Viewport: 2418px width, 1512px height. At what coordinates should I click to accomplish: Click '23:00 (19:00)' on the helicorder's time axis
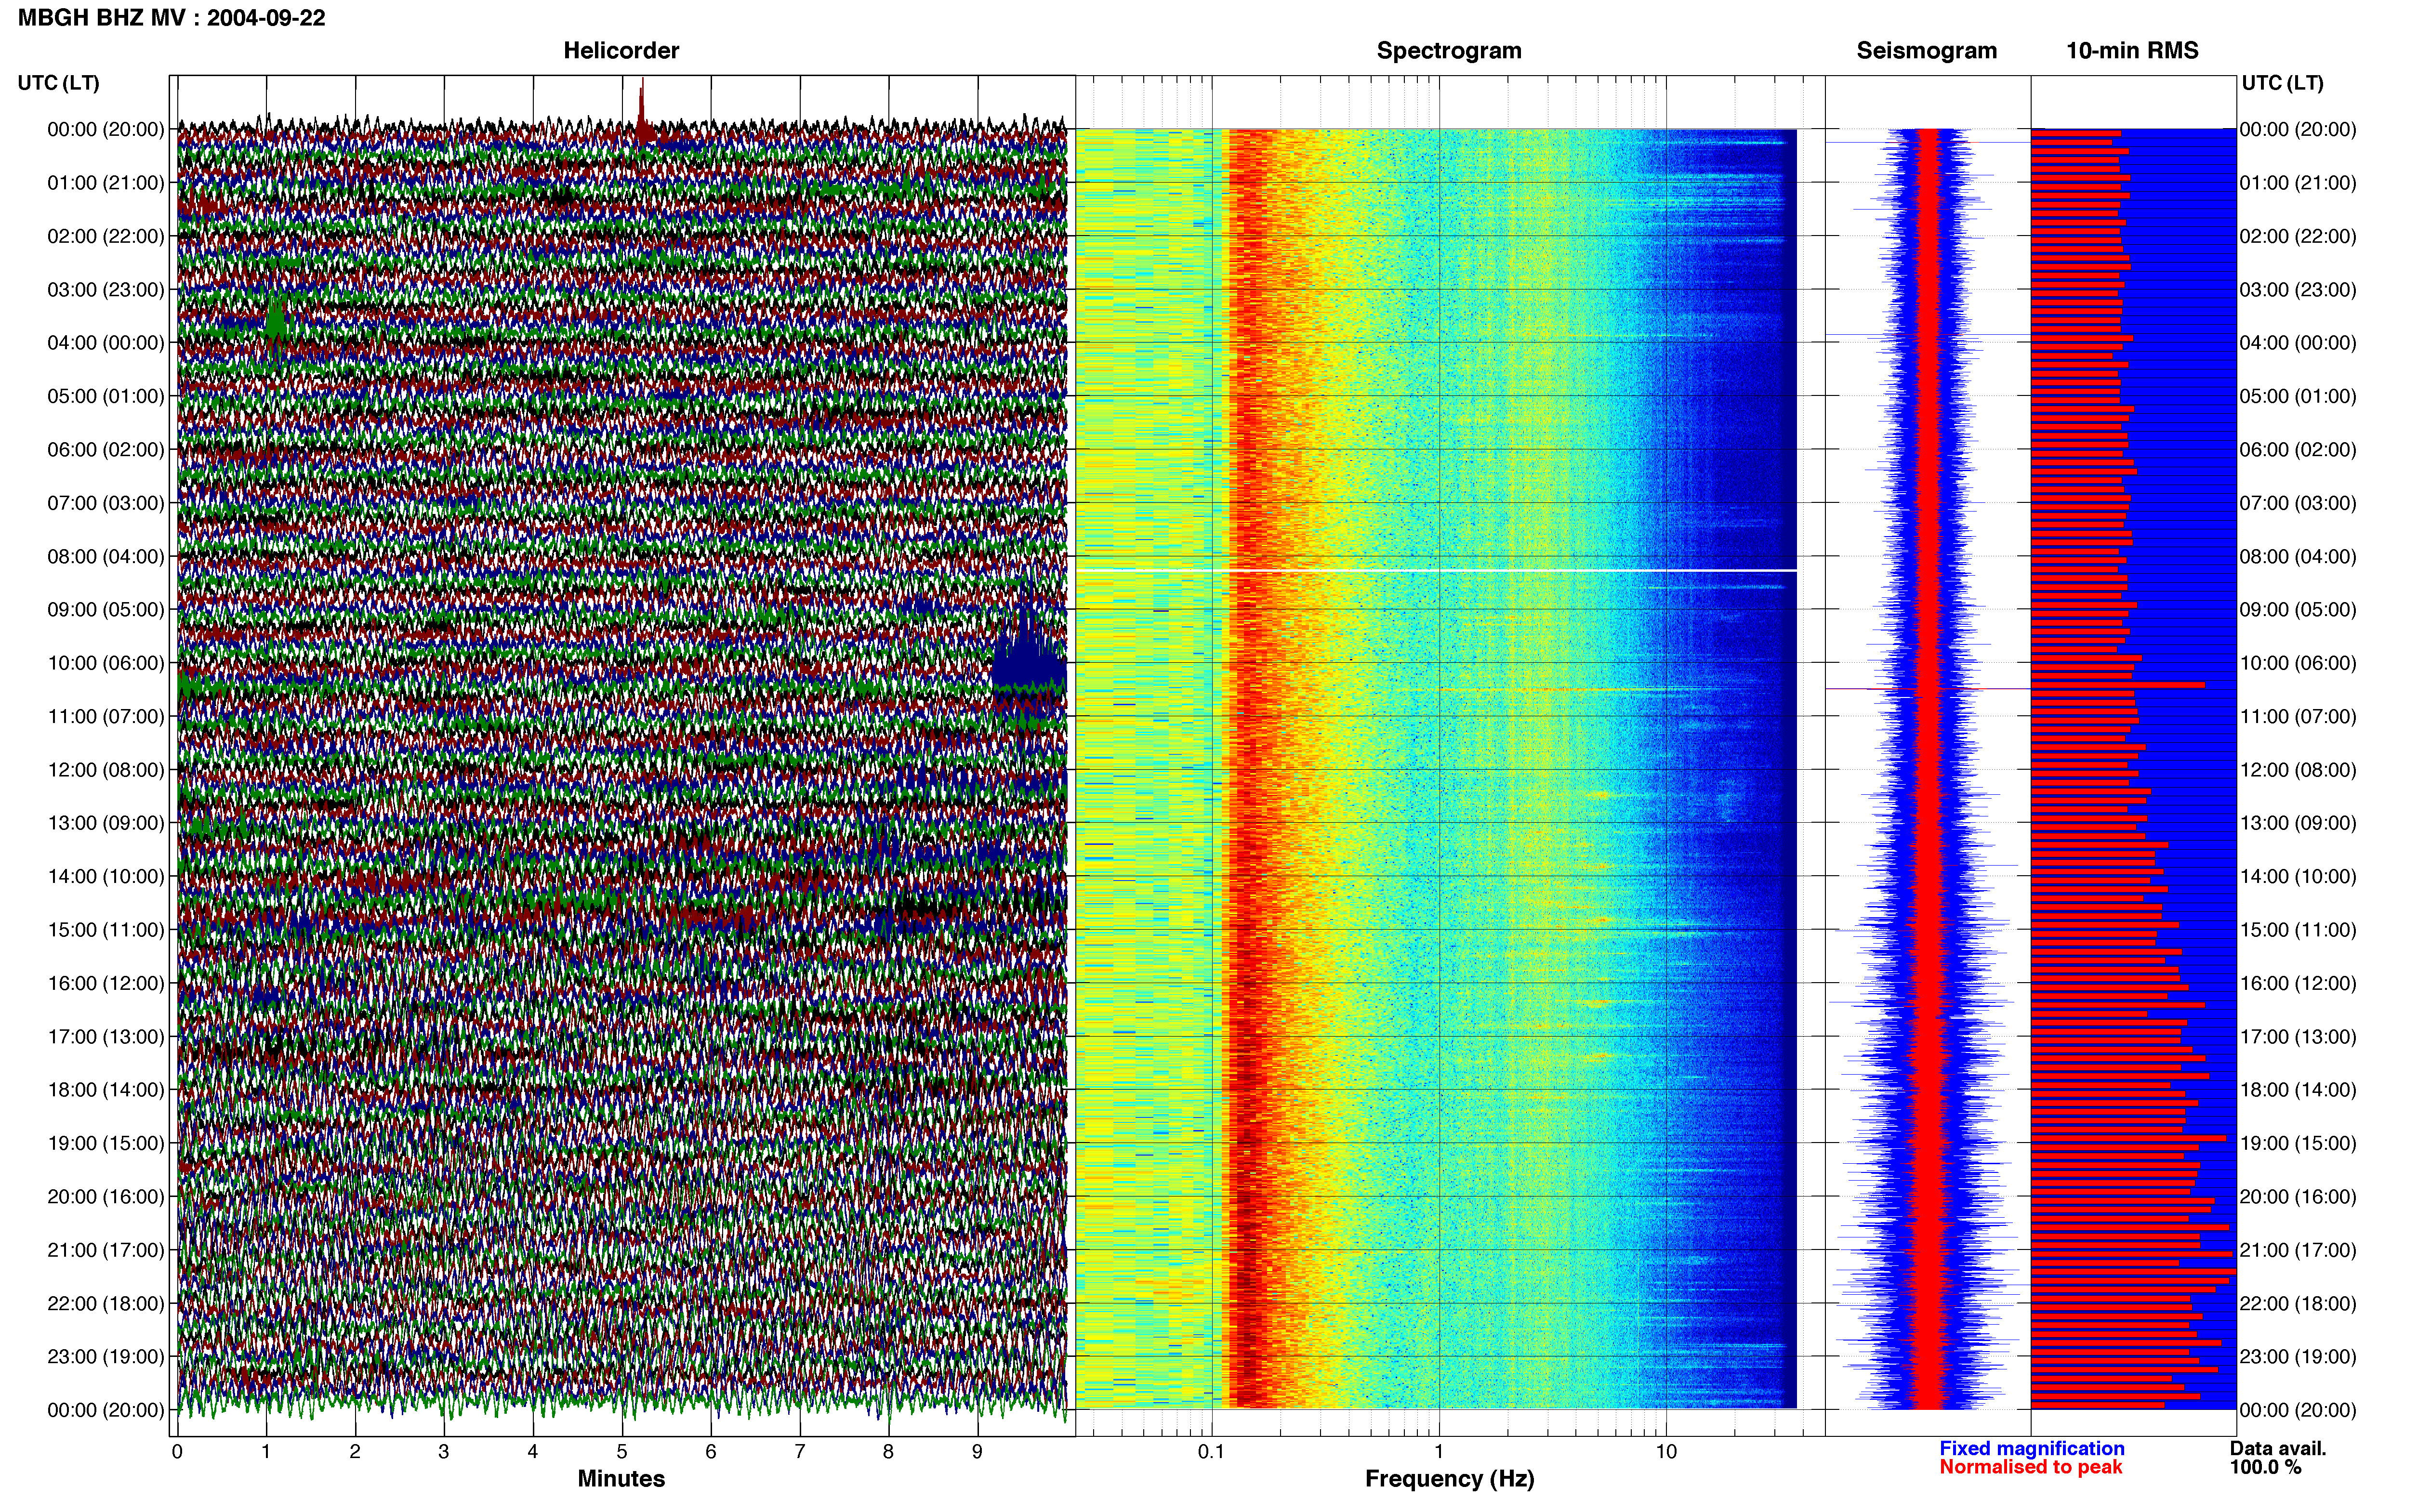point(106,1357)
